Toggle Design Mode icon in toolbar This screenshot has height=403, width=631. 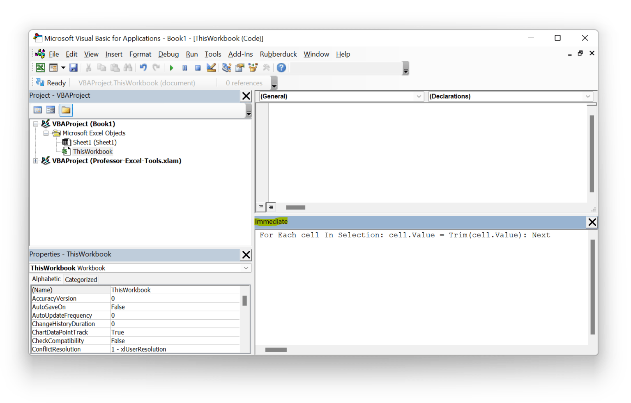(211, 68)
